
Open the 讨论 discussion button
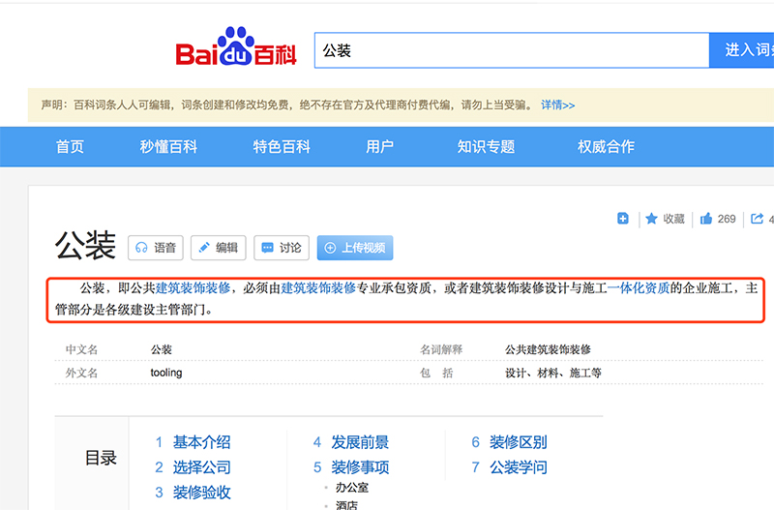click(x=281, y=248)
